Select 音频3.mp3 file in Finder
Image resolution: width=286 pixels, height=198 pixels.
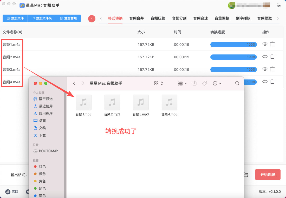141,105
